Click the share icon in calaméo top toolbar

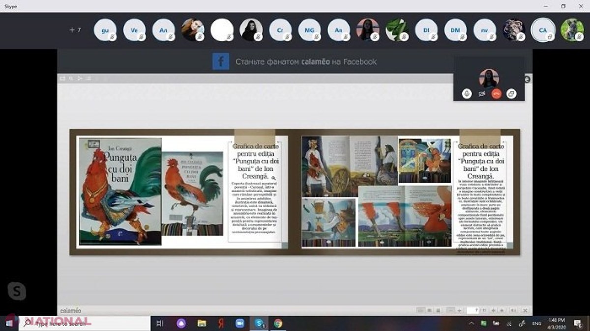pos(80,78)
